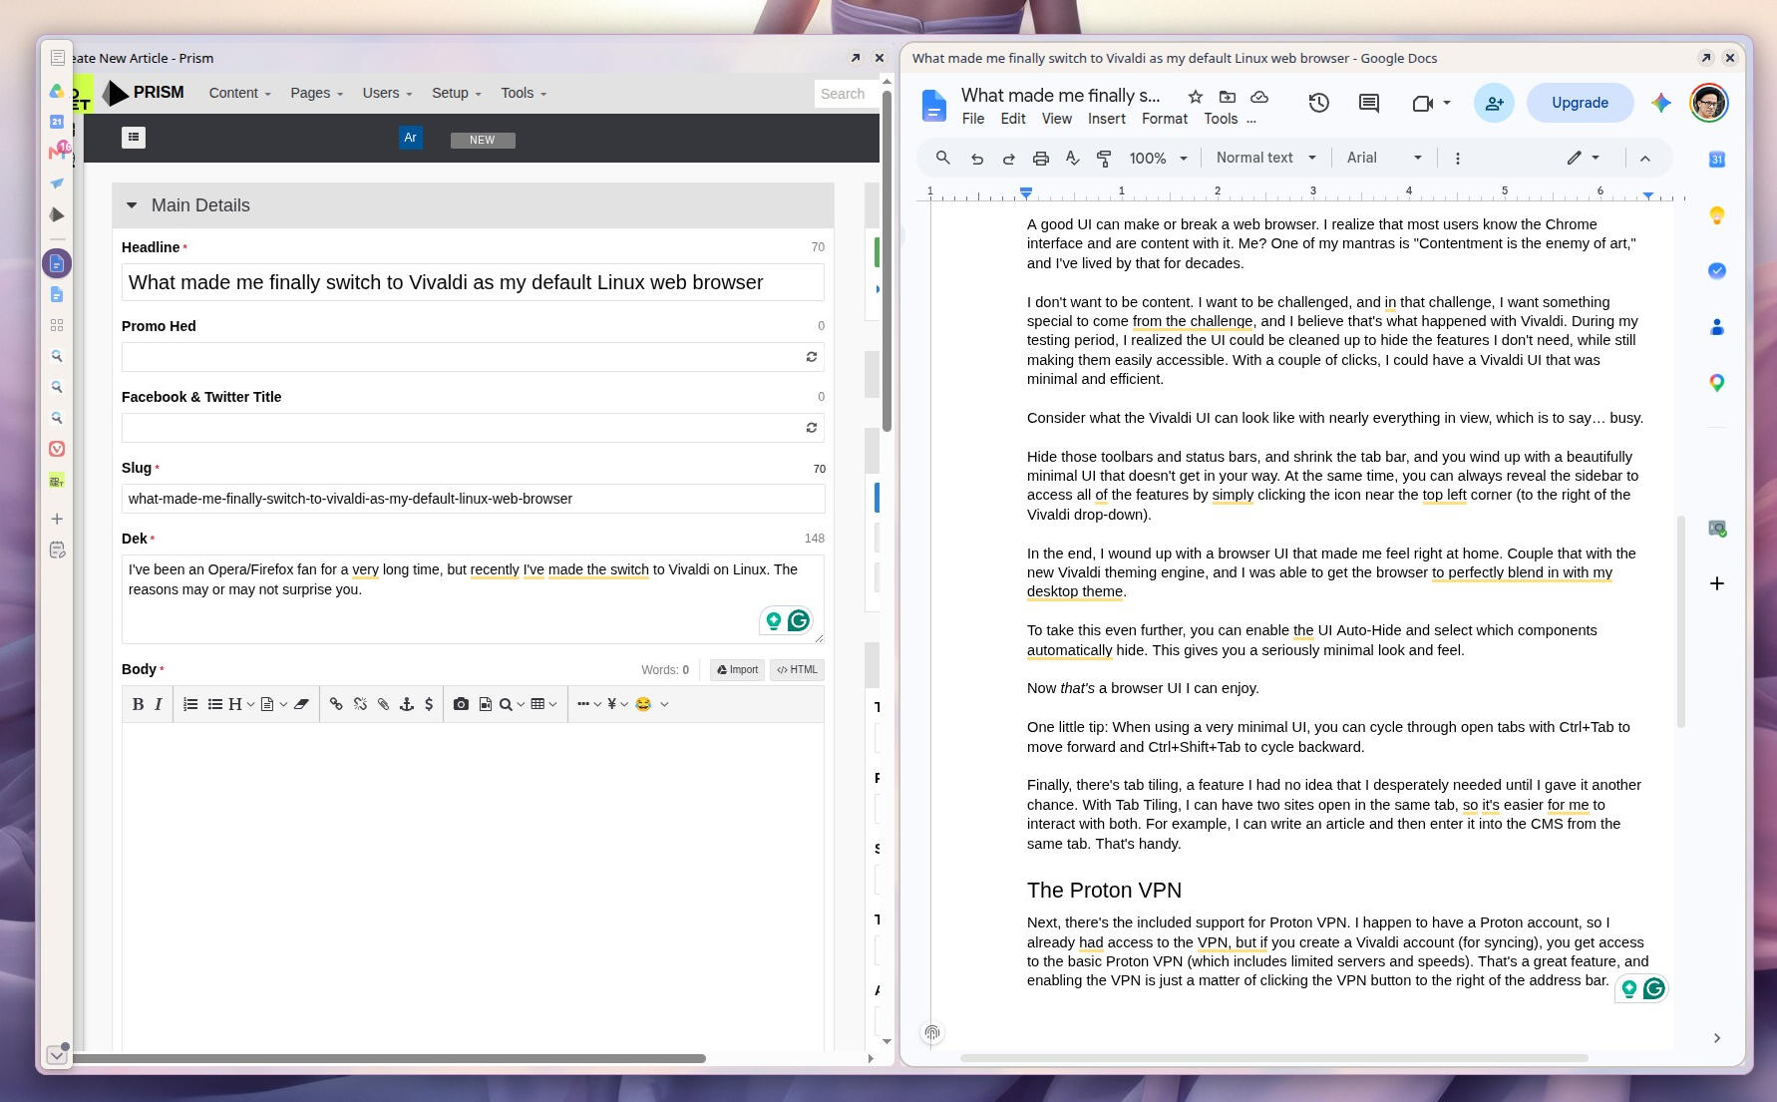Open Gmail panel in Vivaldi sidebar
Image resolution: width=1777 pixels, height=1102 pixels.
coord(59,152)
